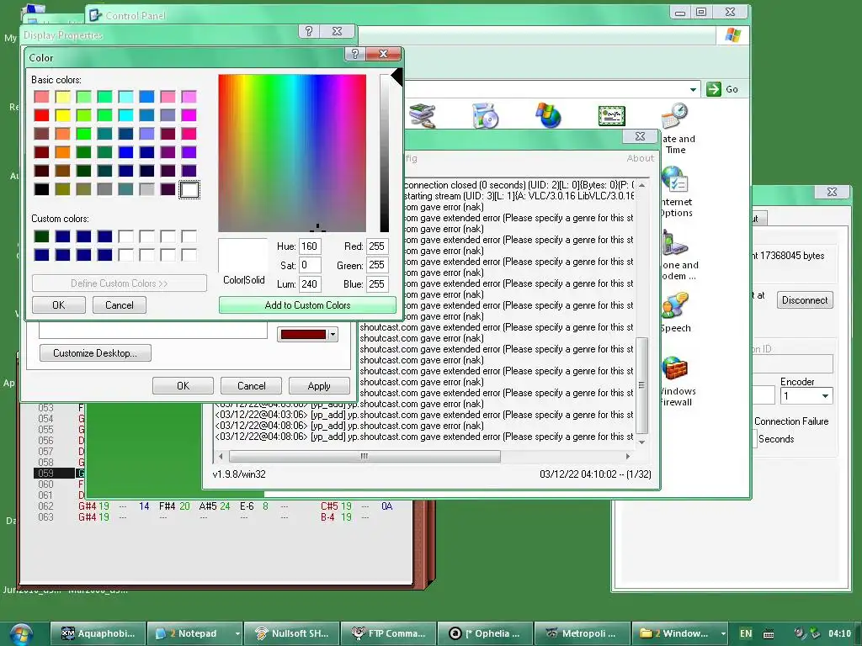Click the log's vertical scrollbar down arrow

click(641, 442)
